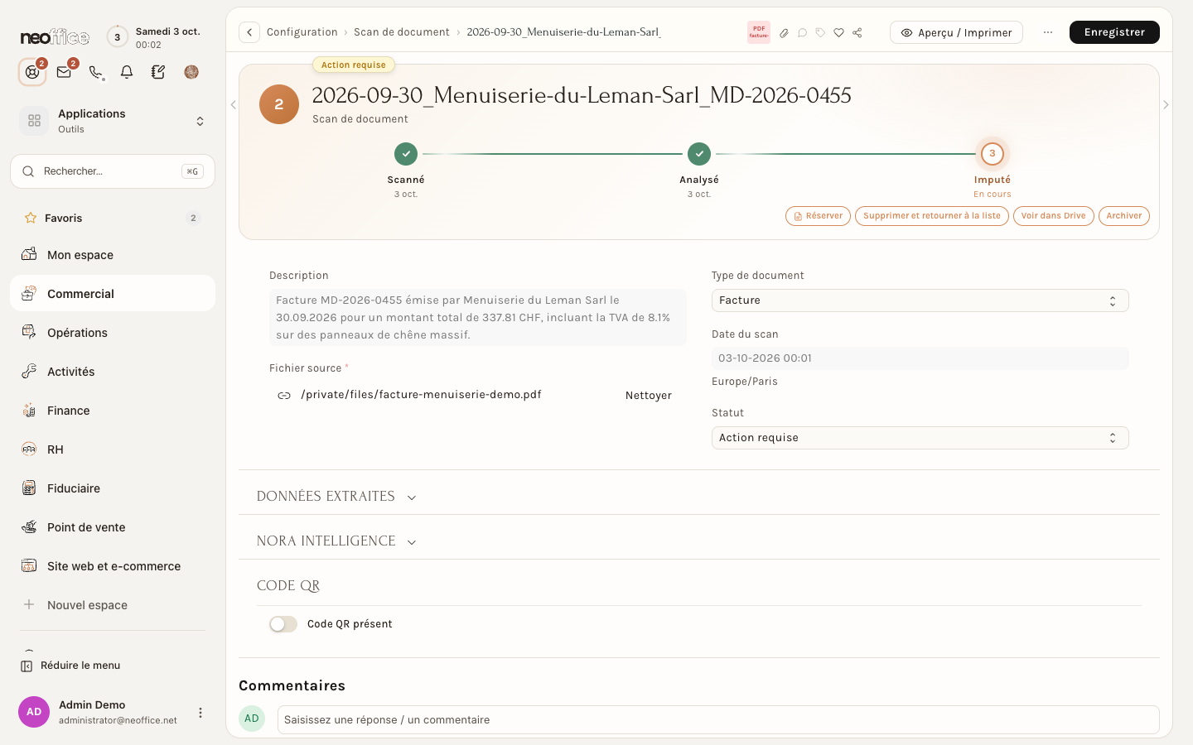Expand the Données extraites section
1193x745 pixels.
[336, 497]
